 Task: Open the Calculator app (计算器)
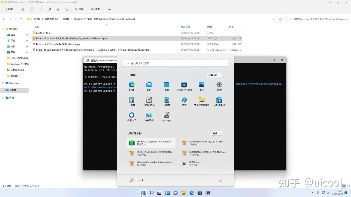tap(131, 101)
